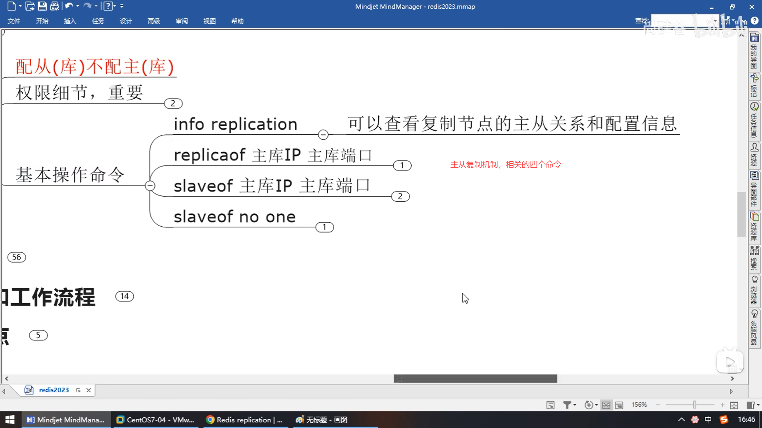Click the zoom in plus button
The height and width of the screenshot is (428, 762).
(722, 405)
